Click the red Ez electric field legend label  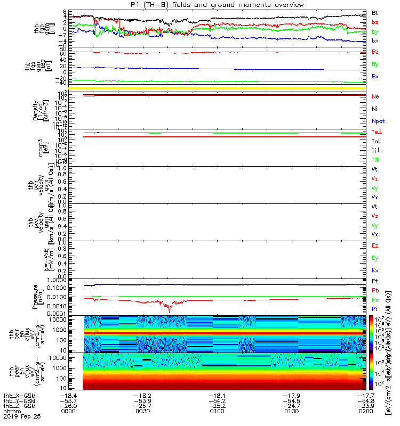pyautogui.click(x=375, y=245)
